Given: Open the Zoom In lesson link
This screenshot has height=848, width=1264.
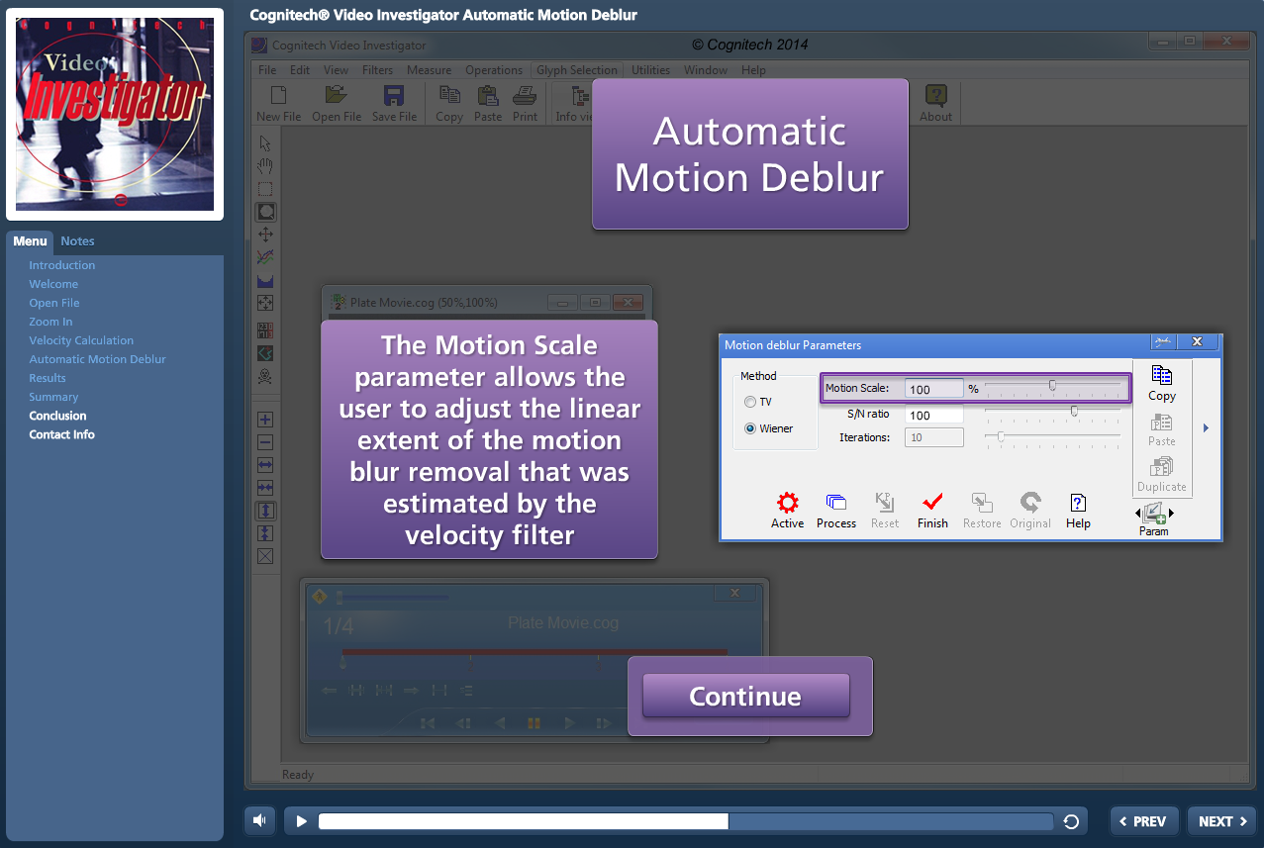Looking at the screenshot, I should 50,322.
